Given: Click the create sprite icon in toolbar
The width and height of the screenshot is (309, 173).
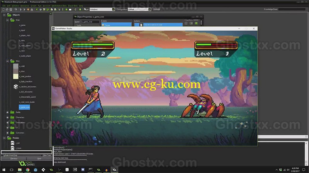Looking at the screenshot, I should (37, 9).
